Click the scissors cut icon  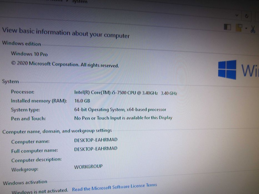point(253,29)
